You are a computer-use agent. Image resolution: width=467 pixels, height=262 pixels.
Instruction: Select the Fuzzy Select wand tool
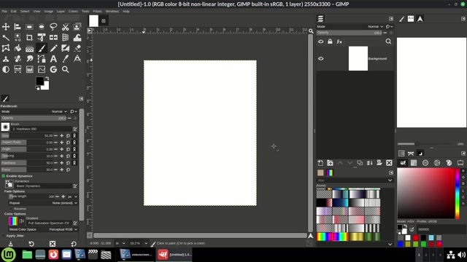6,38
